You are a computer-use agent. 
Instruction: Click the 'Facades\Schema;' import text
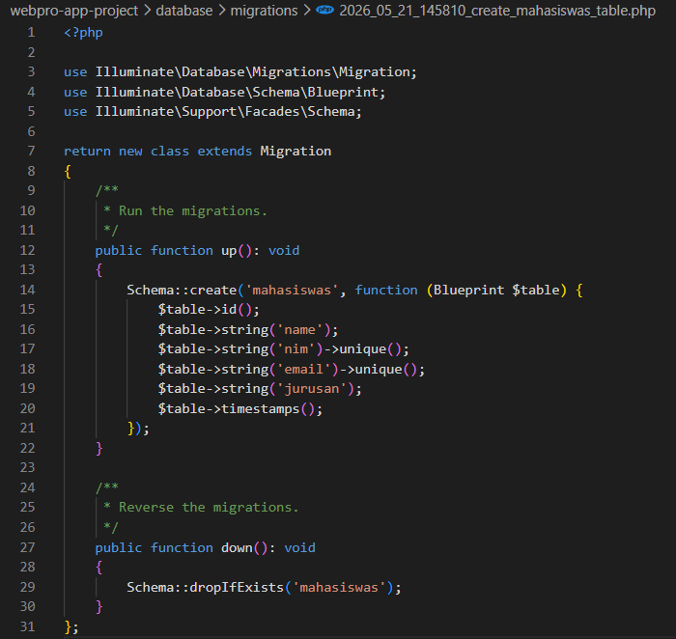pyautogui.click(x=303, y=112)
